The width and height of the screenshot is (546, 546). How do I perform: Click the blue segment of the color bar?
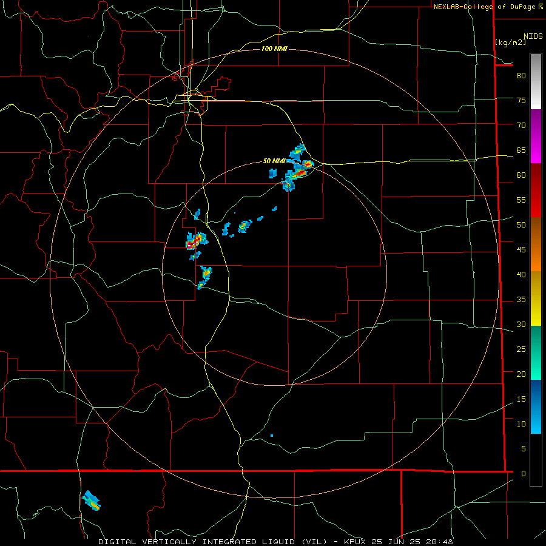[x=536, y=406]
